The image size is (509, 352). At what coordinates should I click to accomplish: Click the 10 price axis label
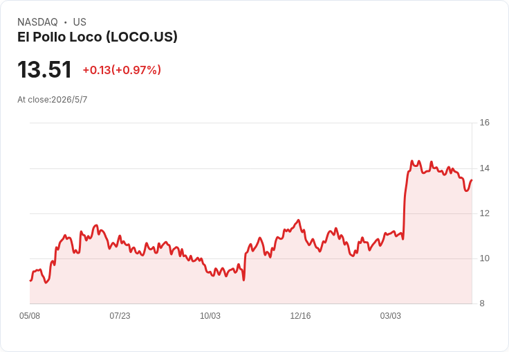tap(484, 258)
